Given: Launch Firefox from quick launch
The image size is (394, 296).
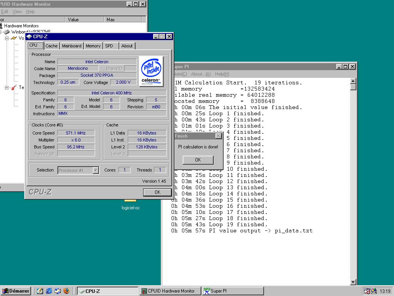Looking at the screenshot, I should coord(67,291).
